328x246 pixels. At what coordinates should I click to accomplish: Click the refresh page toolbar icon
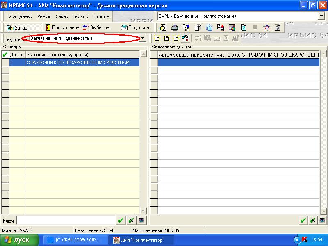[278, 27]
